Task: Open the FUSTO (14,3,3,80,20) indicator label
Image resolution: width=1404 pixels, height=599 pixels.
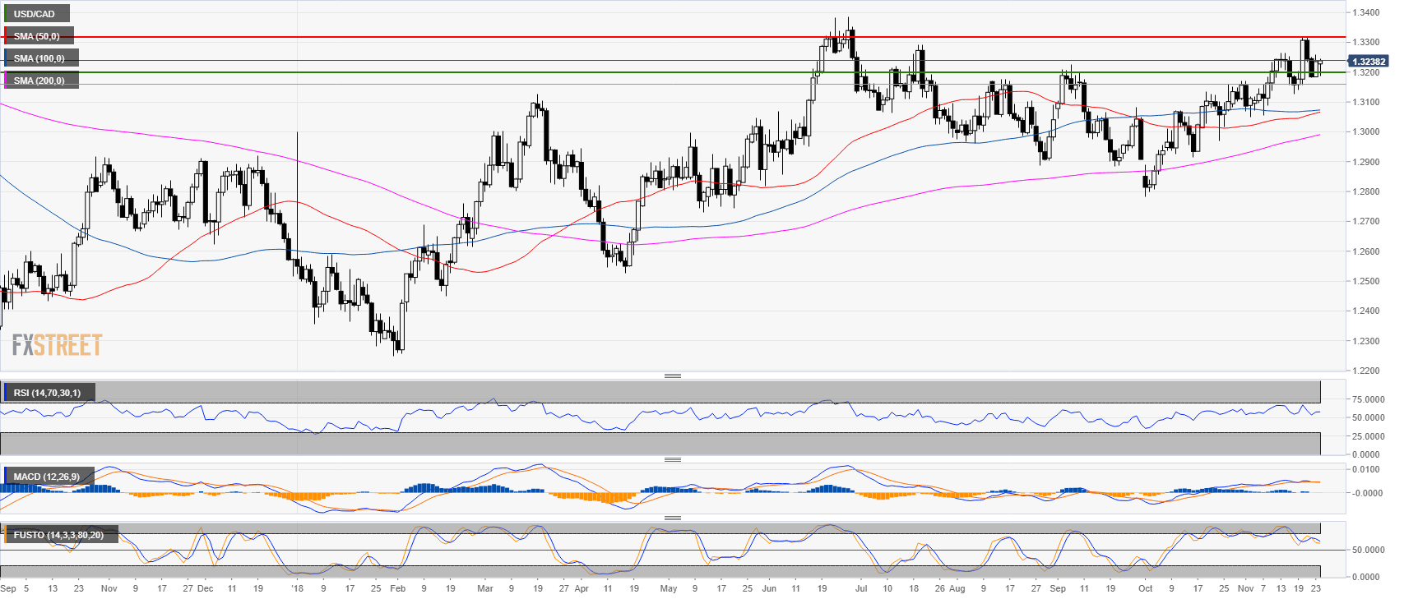Action: (59, 535)
